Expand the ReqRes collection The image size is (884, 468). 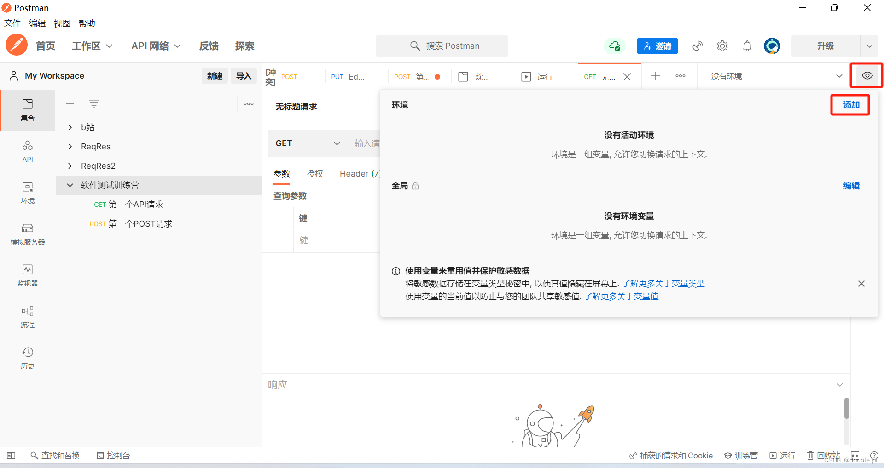[70, 147]
